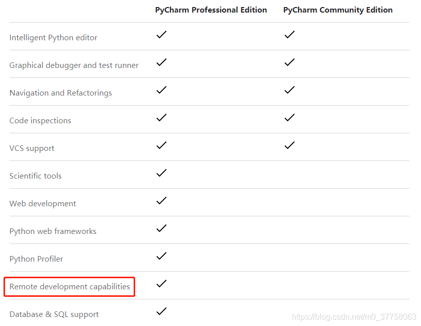Click Professional checkmark for Python web frameworks
The width and height of the screenshot is (421, 326).
click(161, 228)
